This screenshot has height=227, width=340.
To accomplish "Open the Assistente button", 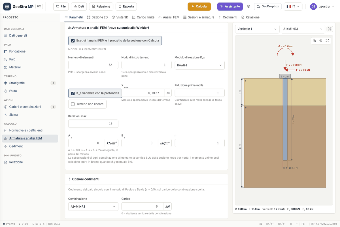I will pos(230,7).
